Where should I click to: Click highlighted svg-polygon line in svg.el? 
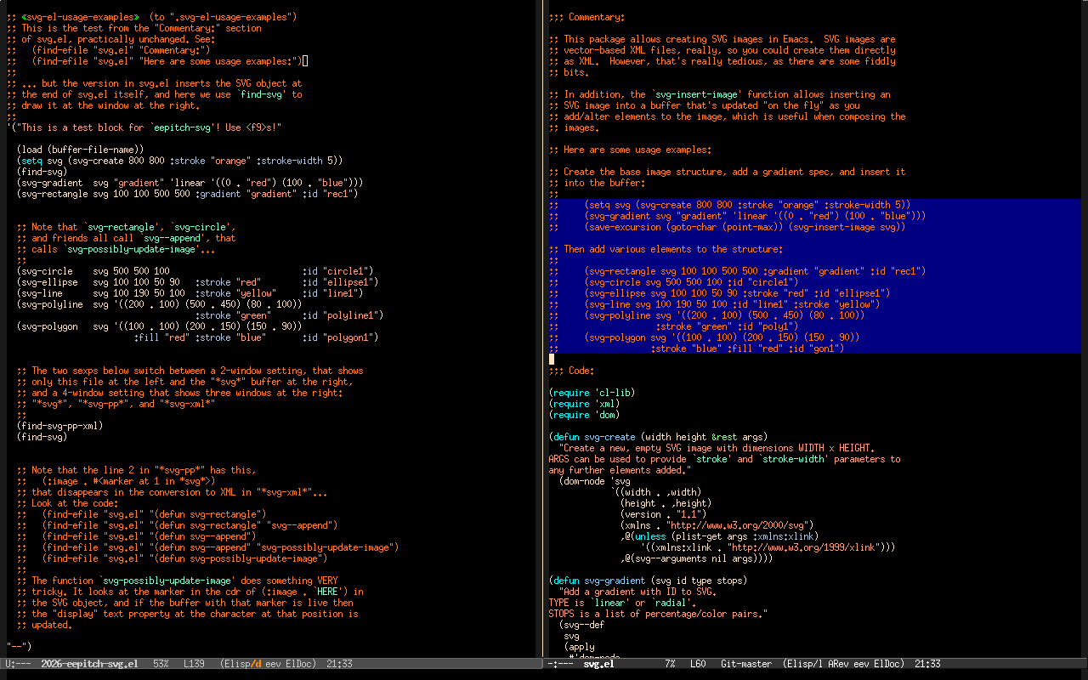point(704,337)
